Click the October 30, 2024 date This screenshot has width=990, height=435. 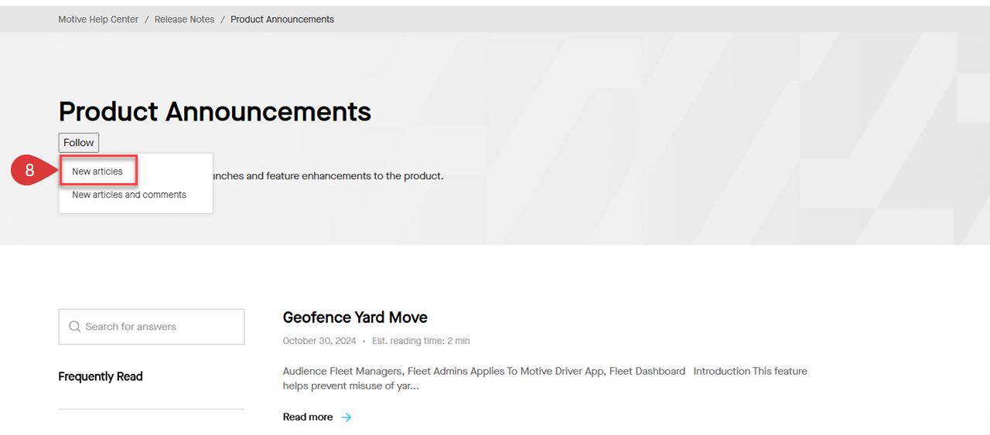[x=319, y=341]
